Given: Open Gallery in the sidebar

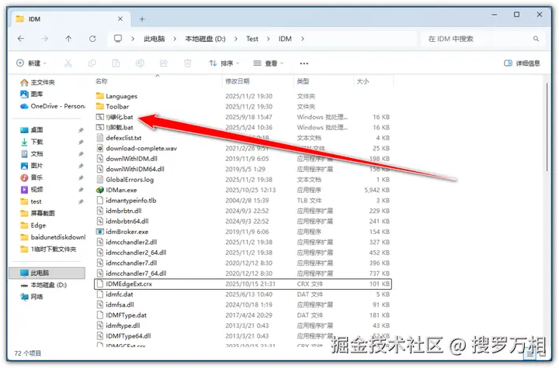Looking at the screenshot, I should point(32,94).
